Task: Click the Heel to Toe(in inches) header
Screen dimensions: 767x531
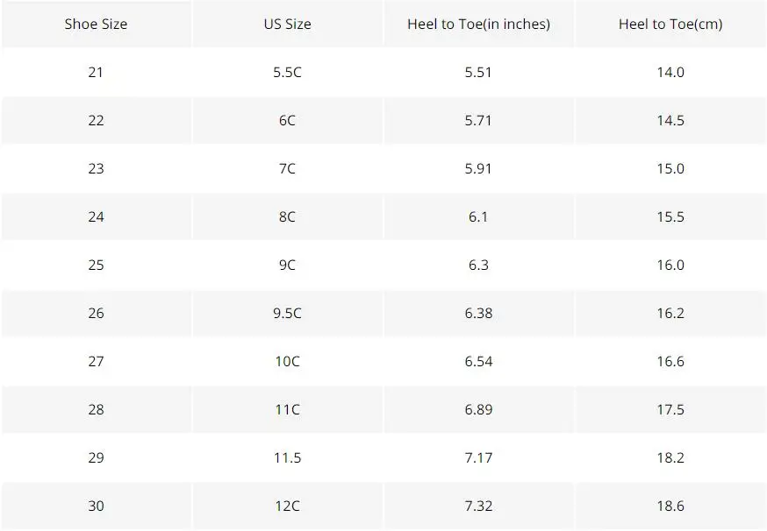Action: 478,24
